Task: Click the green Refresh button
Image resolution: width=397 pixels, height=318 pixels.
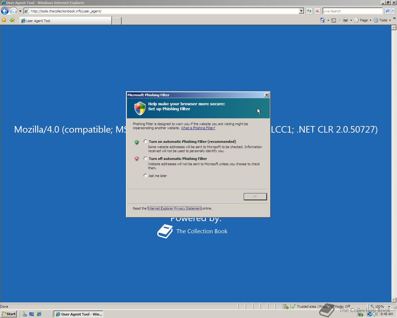Action: coord(309,11)
